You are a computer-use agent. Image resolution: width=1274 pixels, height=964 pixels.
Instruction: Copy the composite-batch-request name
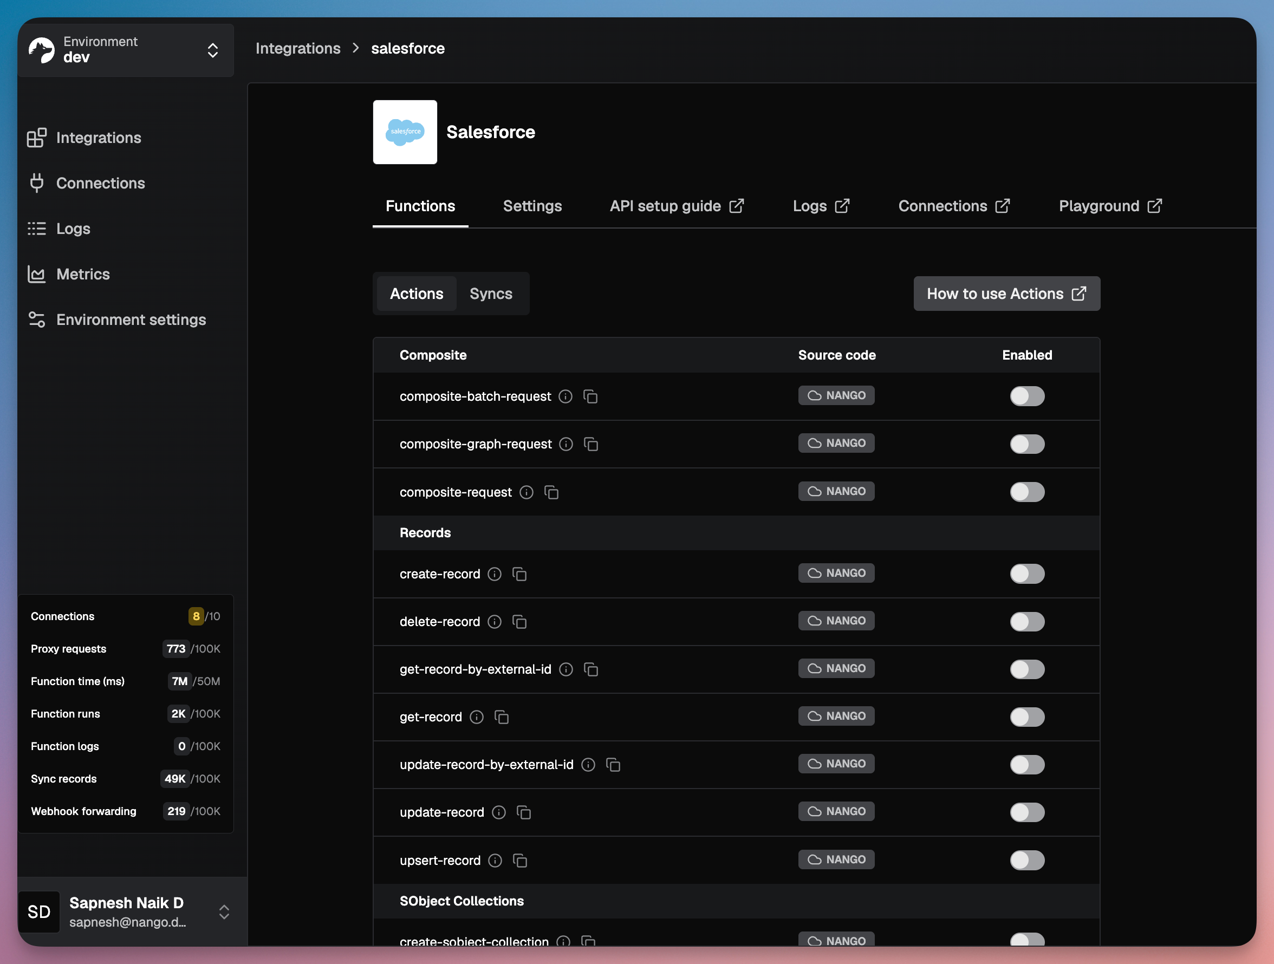click(590, 396)
